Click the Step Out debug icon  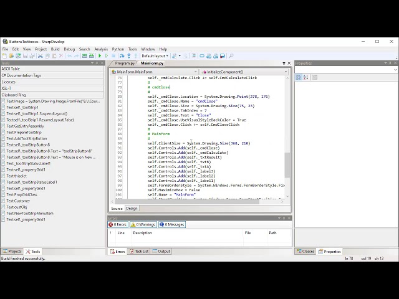pyautogui.click(x=136, y=56)
